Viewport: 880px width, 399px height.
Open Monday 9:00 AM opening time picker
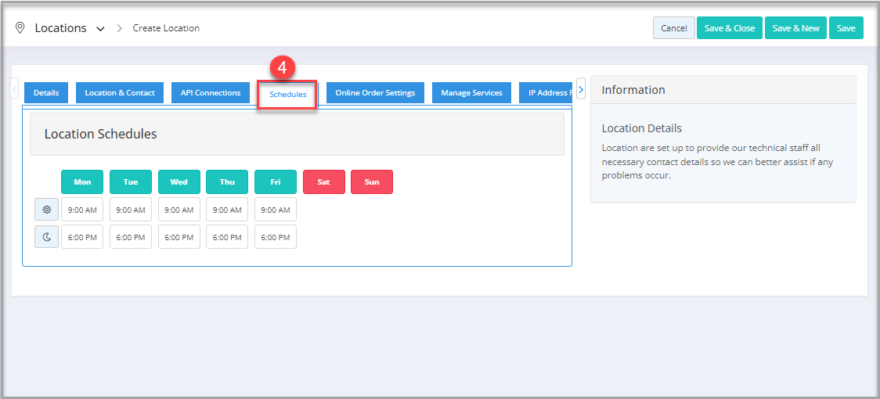(x=82, y=210)
